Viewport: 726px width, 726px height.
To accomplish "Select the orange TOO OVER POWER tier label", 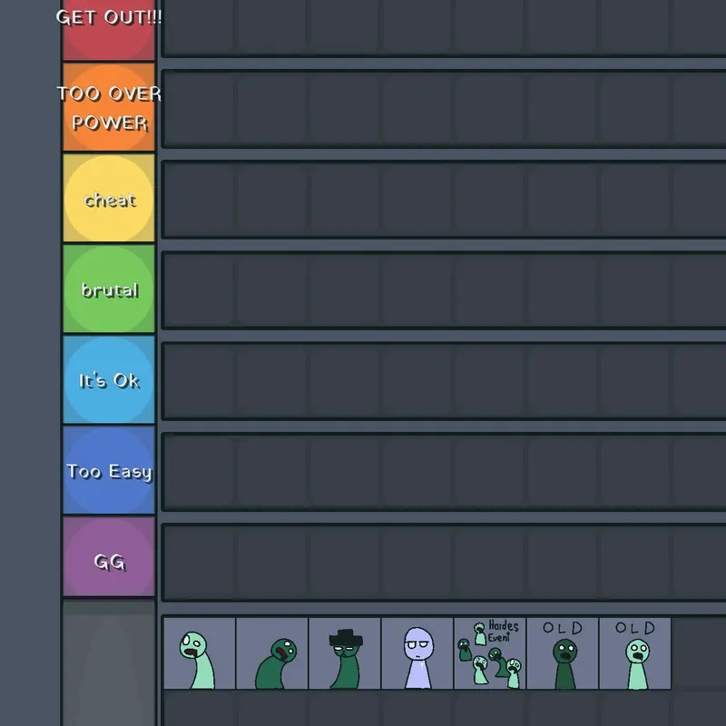I will click(109, 107).
